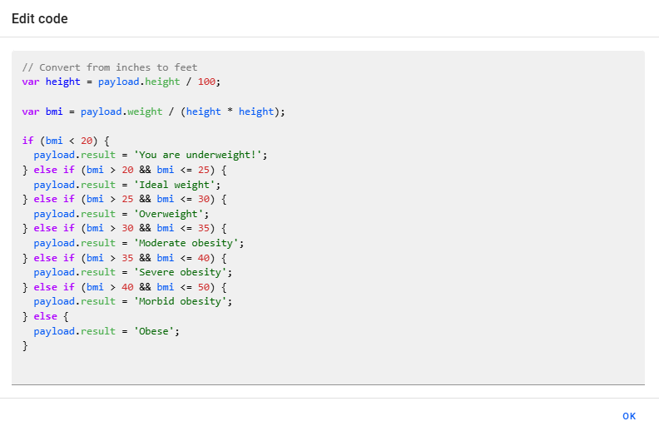Click the string 'Moderate obesity'
The height and width of the screenshot is (431, 659).
coord(186,243)
